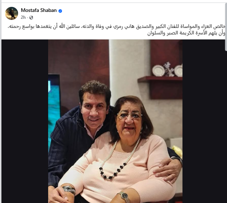Click the black margin left of the photo

25,121
